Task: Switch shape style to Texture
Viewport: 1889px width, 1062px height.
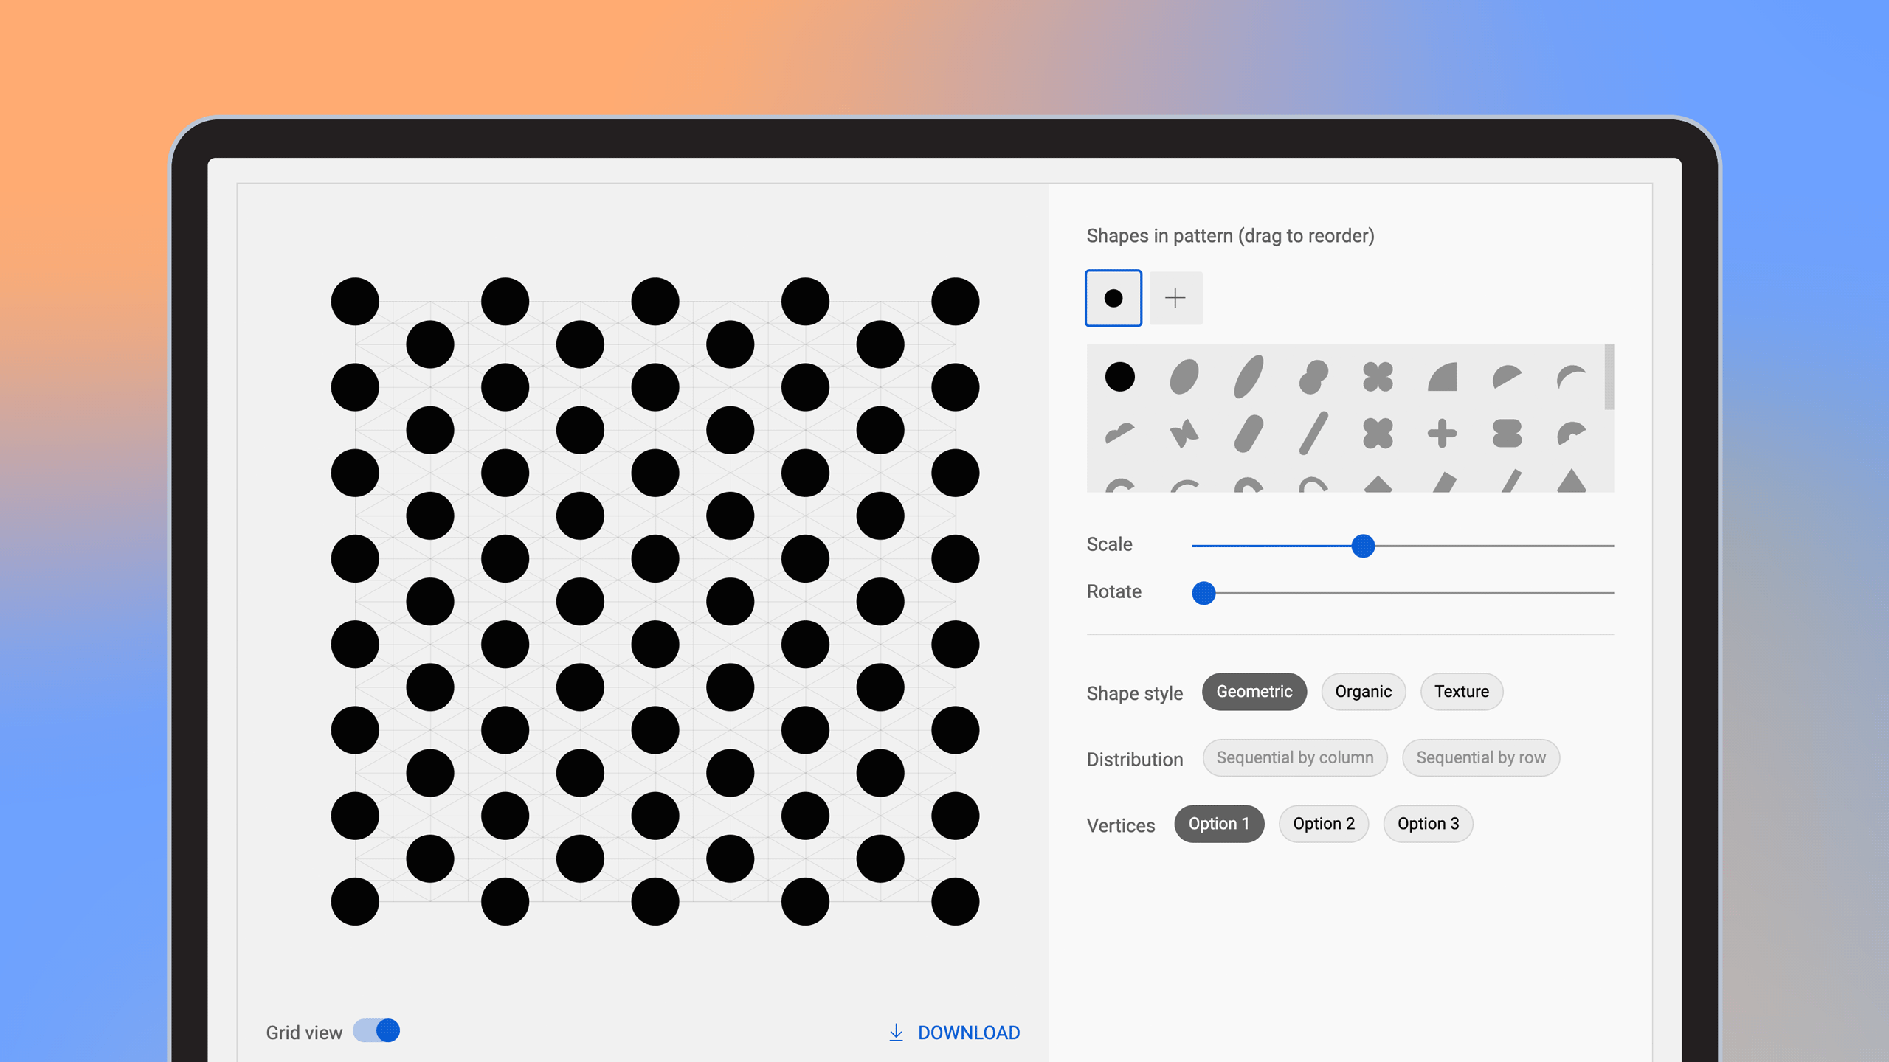Action: click(1461, 692)
